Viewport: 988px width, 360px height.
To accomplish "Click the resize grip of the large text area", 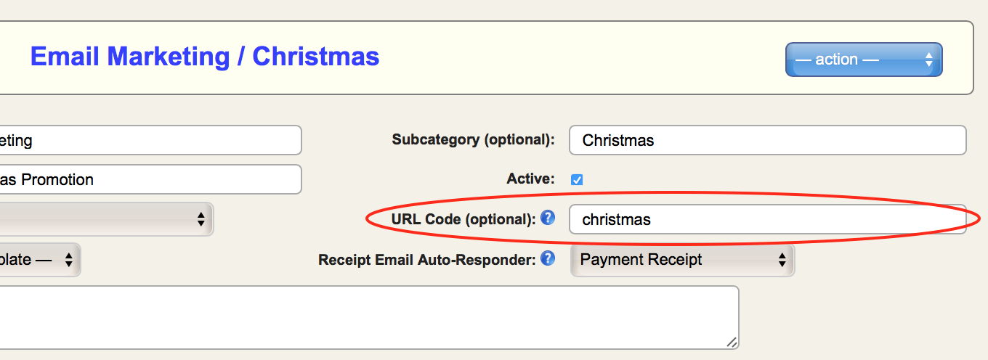I will [x=732, y=342].
